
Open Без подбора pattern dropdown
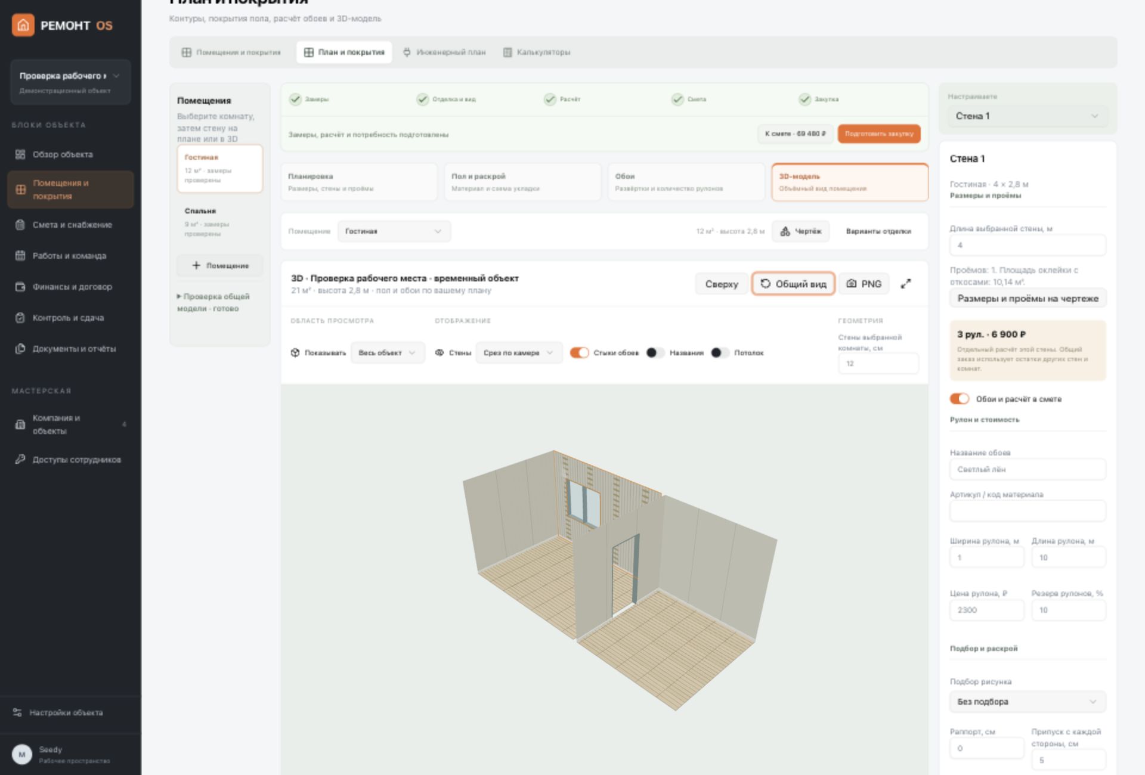coord(1028,702)
